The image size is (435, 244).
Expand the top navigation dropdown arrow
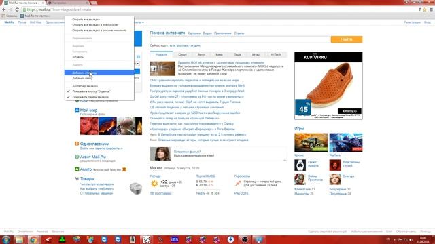(143, 22)
